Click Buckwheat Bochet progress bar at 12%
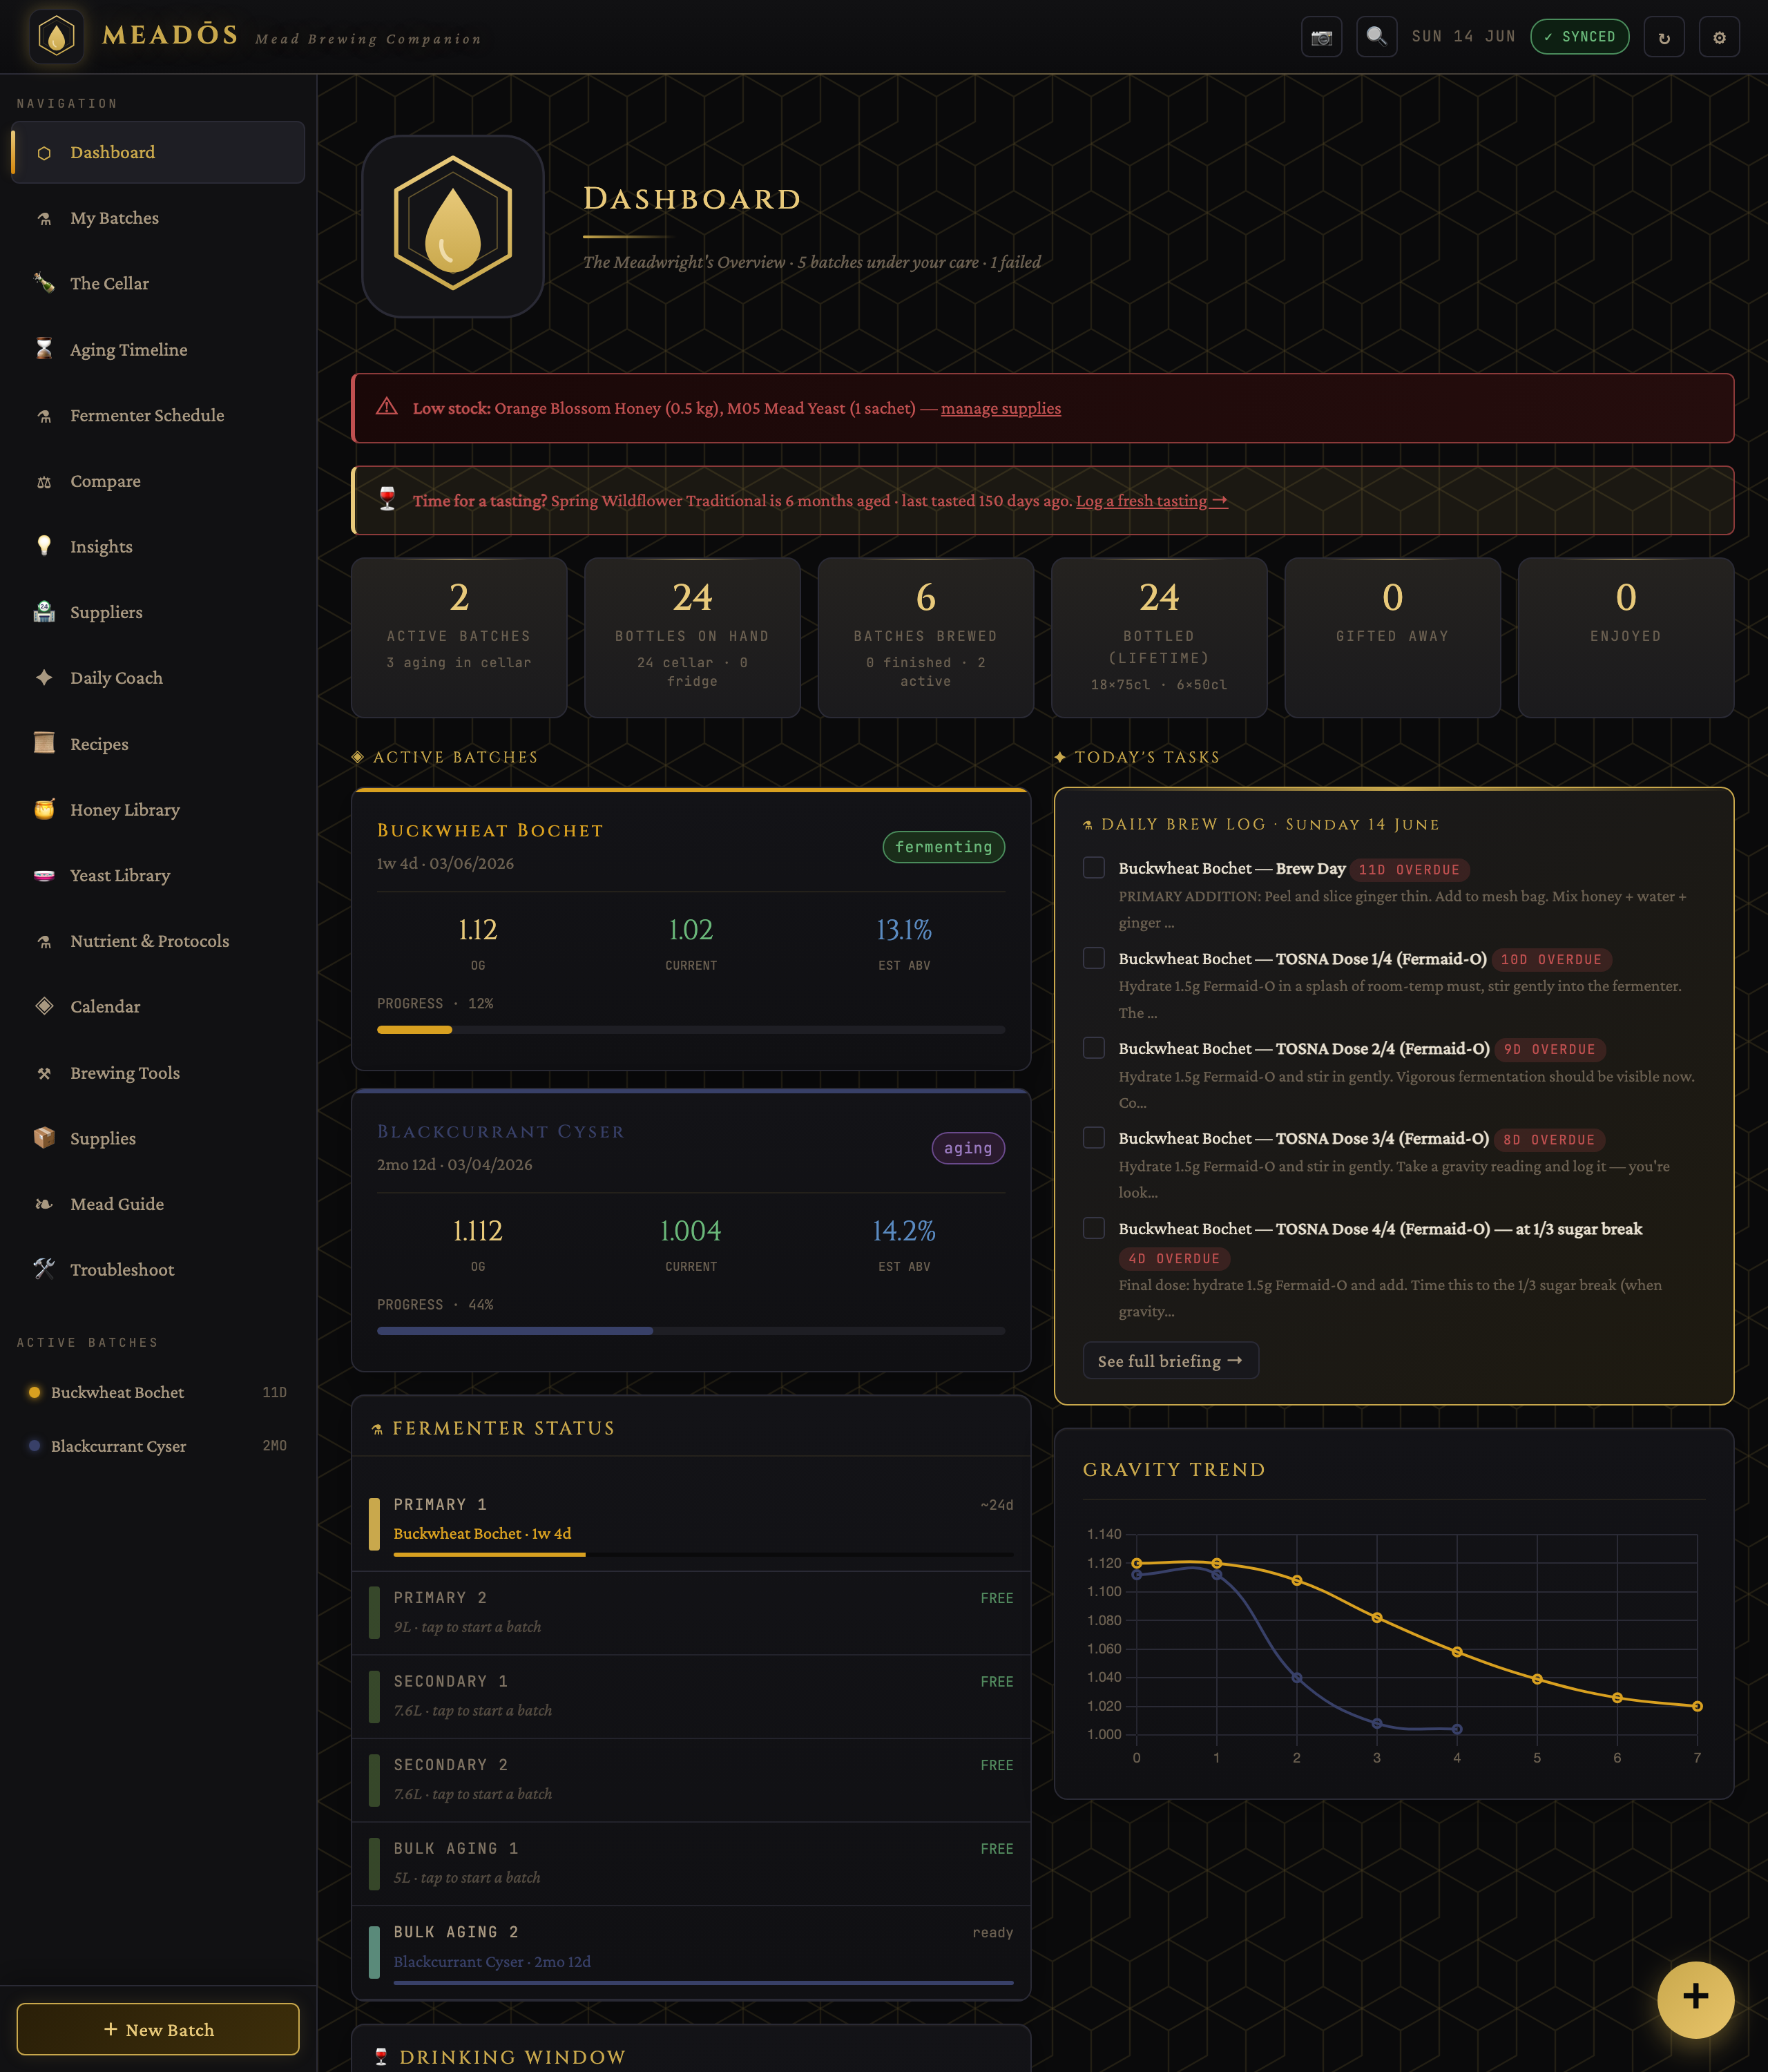Screen dimensions: 1768x2072 tap(691, 1029)
